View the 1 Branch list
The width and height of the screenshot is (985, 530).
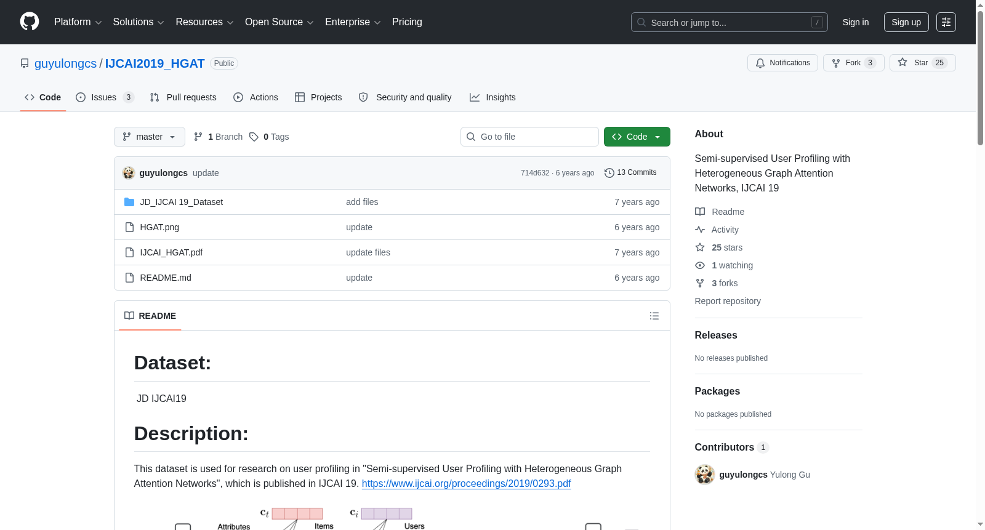pos(218,137)
